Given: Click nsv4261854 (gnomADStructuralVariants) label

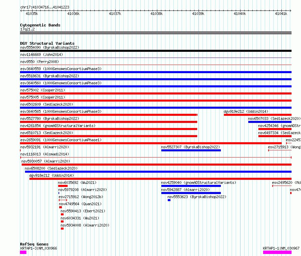Looking at the screenshot, I should (58, 126).
